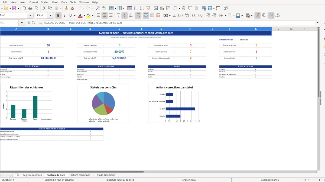
Task: Toggle Left-to-Right text direction
Action: point(258,16)
